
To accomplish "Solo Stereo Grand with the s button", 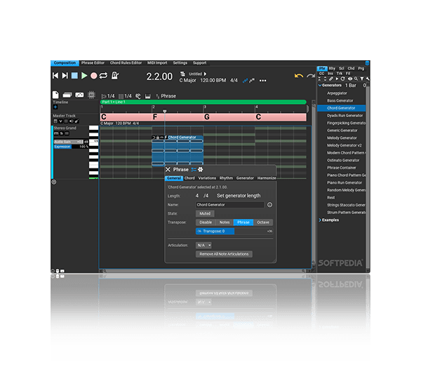I will point(62,133).
